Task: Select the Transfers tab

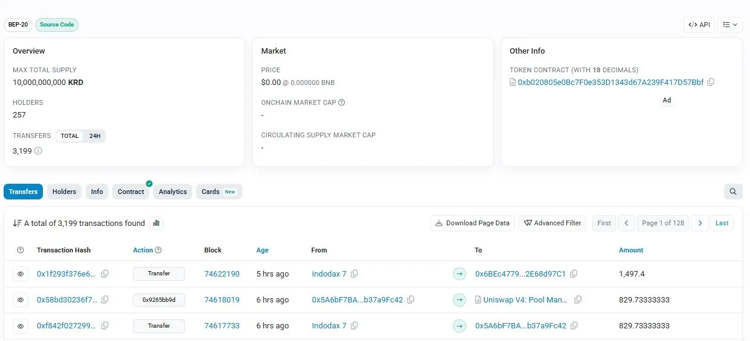Action: pos(23,192)
